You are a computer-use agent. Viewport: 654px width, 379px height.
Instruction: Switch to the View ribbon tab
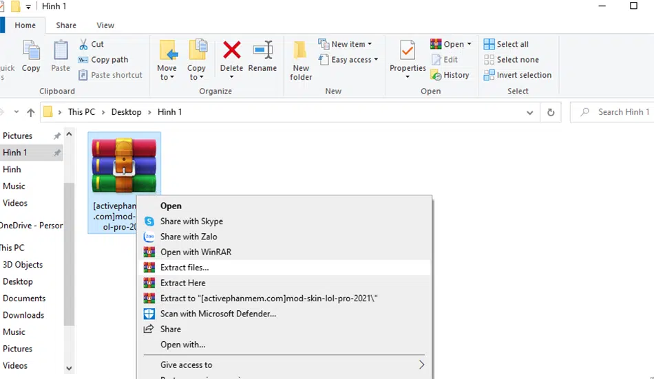pos(105,25)
